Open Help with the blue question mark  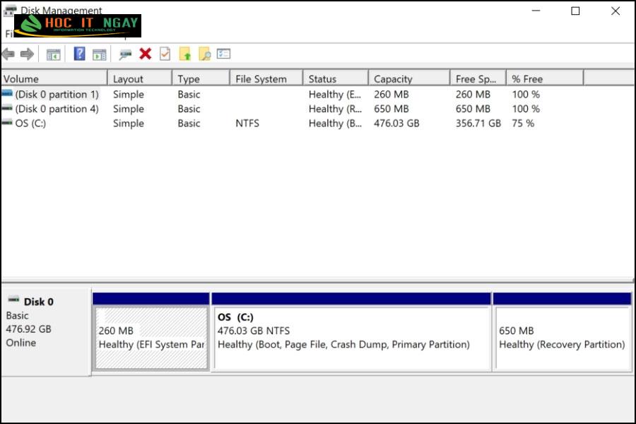pyautogui.click(x=79, y=54)
